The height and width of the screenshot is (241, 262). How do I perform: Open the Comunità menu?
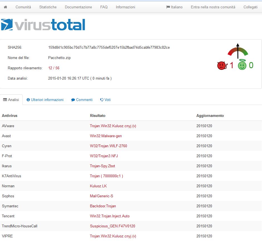point(23,7)
